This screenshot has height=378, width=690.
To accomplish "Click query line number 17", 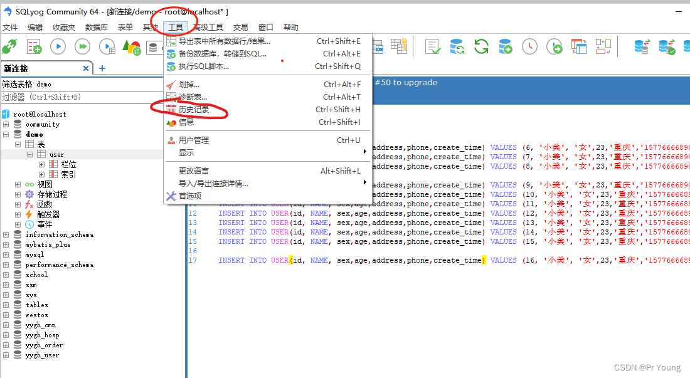I will pyautogui.click(x=193, y=260).
